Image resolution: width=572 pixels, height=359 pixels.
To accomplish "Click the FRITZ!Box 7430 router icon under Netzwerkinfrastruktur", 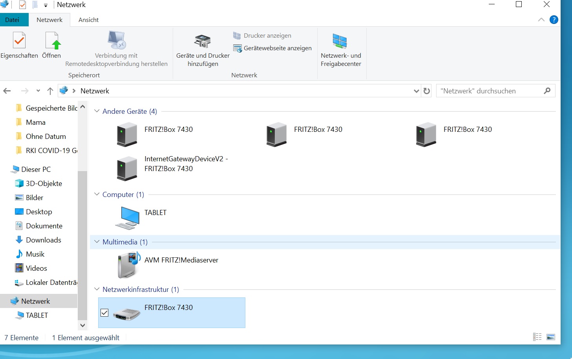I will point(127,314).
